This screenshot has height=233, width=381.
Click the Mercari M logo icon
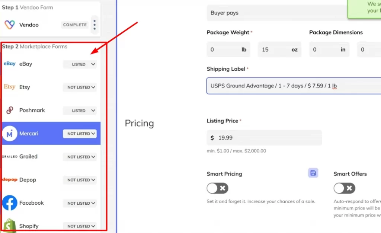[x=9, y=133]
